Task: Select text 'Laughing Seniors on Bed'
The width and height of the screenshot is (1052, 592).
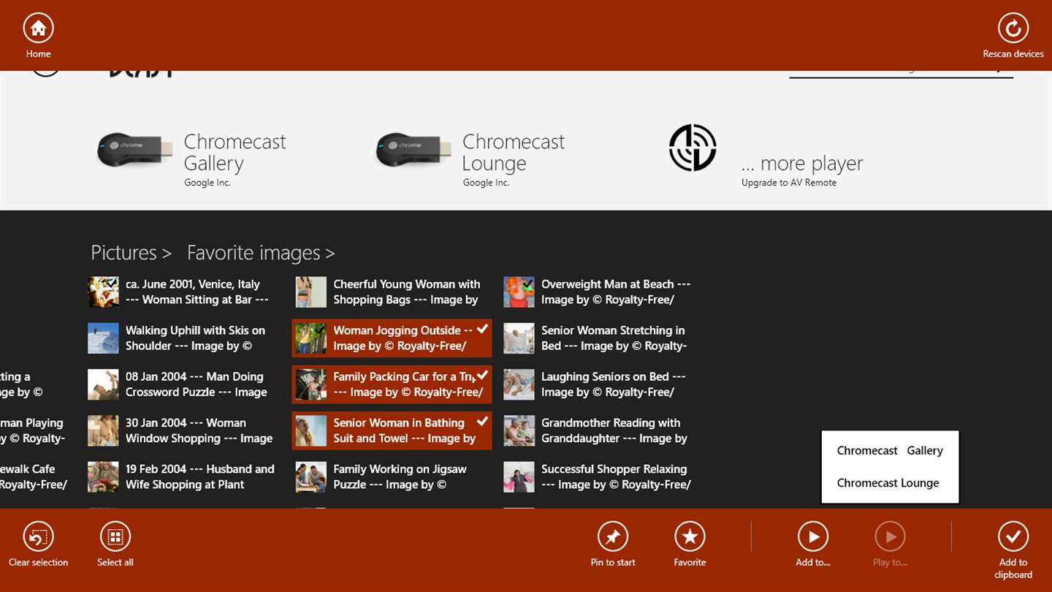Action: pos(605,377)
